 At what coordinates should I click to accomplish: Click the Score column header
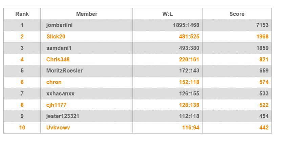click(237, 14)
